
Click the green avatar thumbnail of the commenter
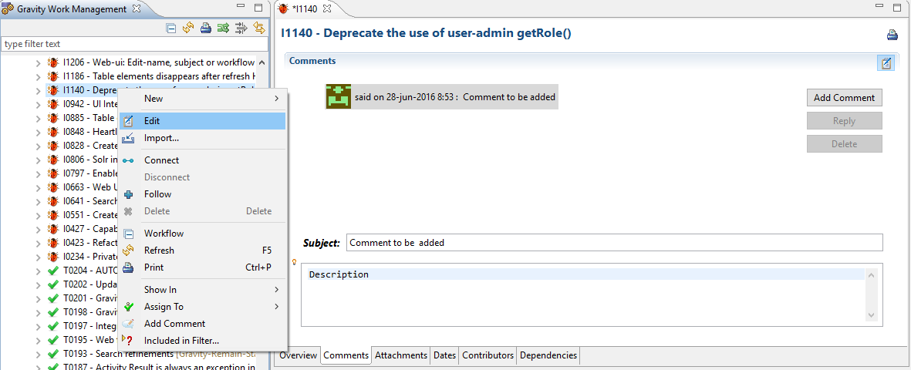click(339, 96)
